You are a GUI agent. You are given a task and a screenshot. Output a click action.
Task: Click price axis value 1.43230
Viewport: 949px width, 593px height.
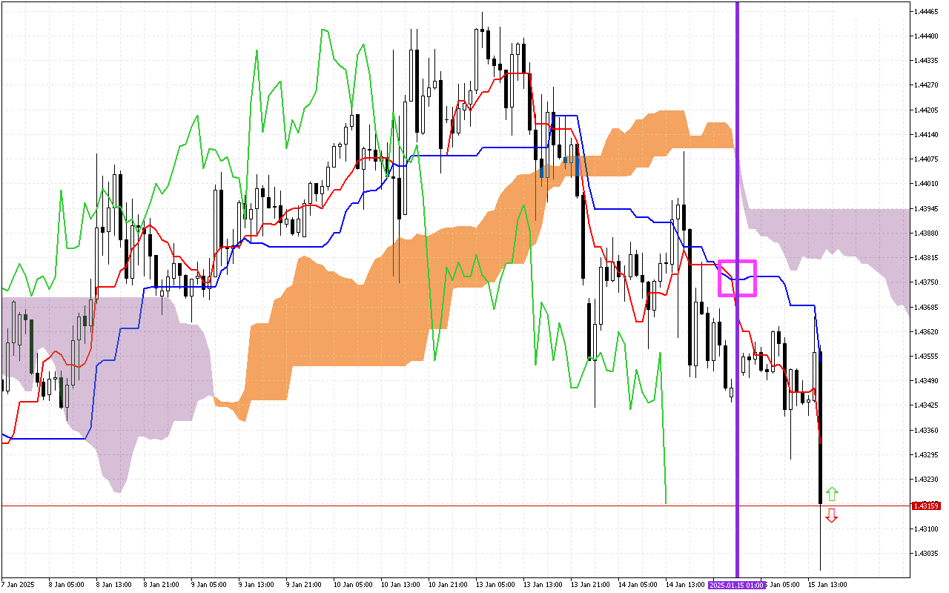tap(925, 480)
